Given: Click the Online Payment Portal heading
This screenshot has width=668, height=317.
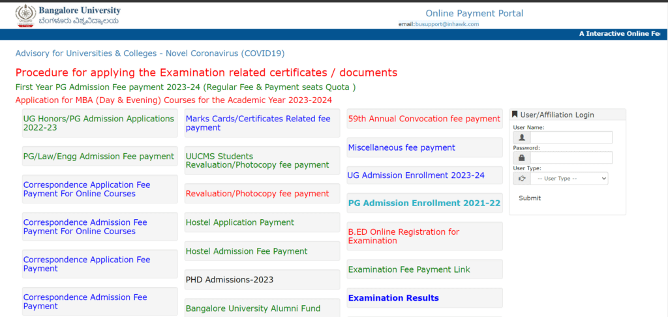Looking at the screenshot, I should click(475, 13).
